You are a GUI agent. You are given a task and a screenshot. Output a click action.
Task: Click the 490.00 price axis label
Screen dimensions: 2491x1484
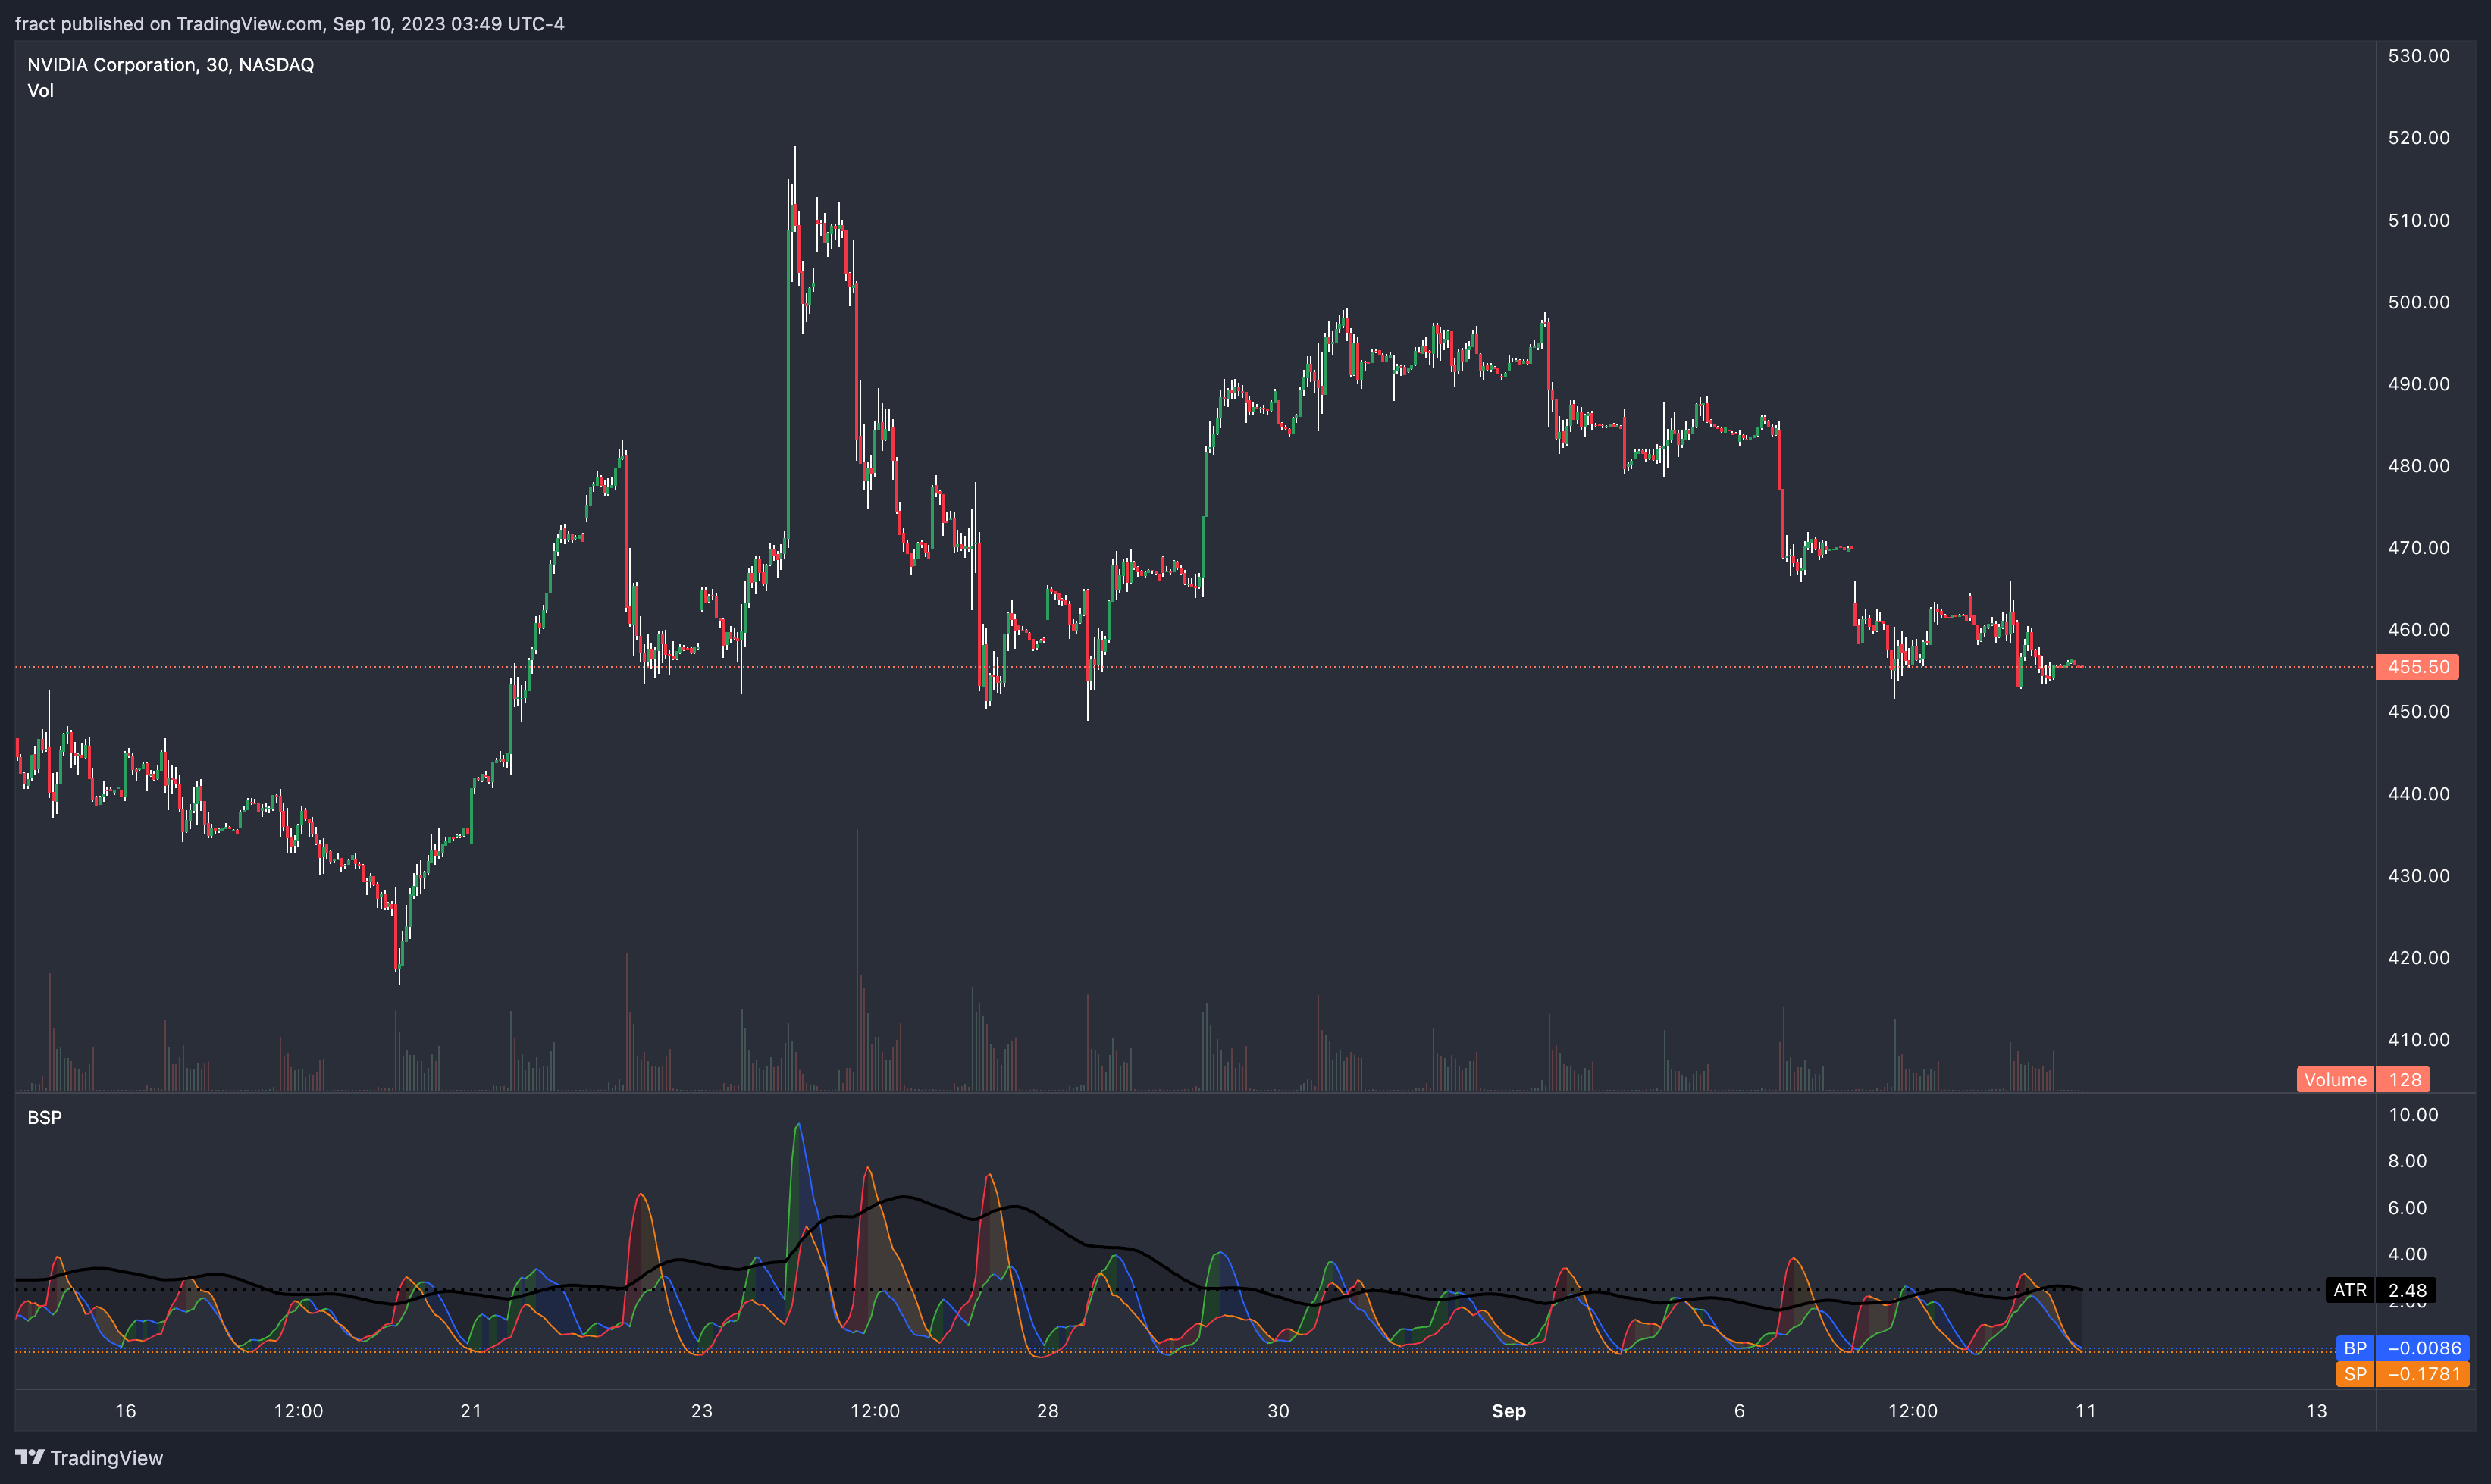point(2418,384)
